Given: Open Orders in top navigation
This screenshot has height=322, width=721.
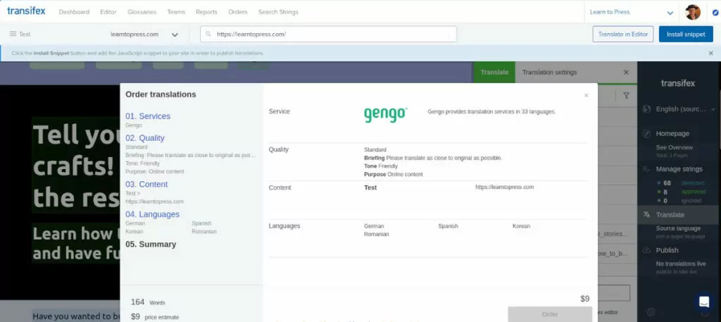Looking at the screenshot, I should 238,12.
